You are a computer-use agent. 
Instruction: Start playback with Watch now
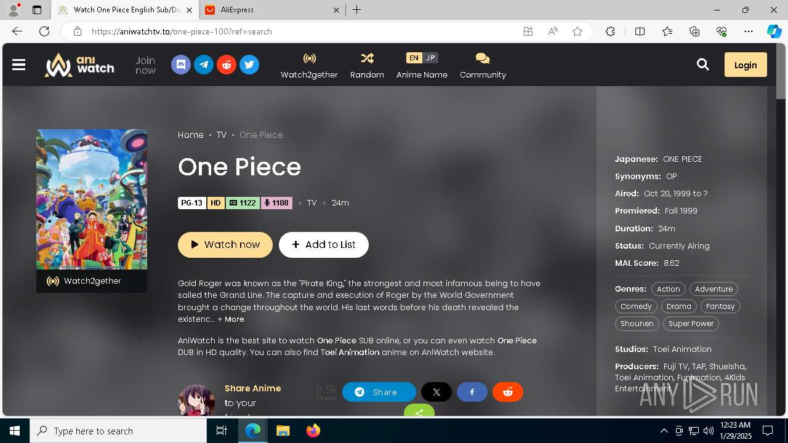tap(225, 245)
